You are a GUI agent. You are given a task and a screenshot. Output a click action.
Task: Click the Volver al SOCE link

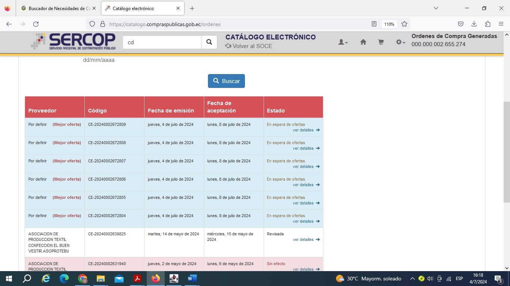(x=249, y=46)
